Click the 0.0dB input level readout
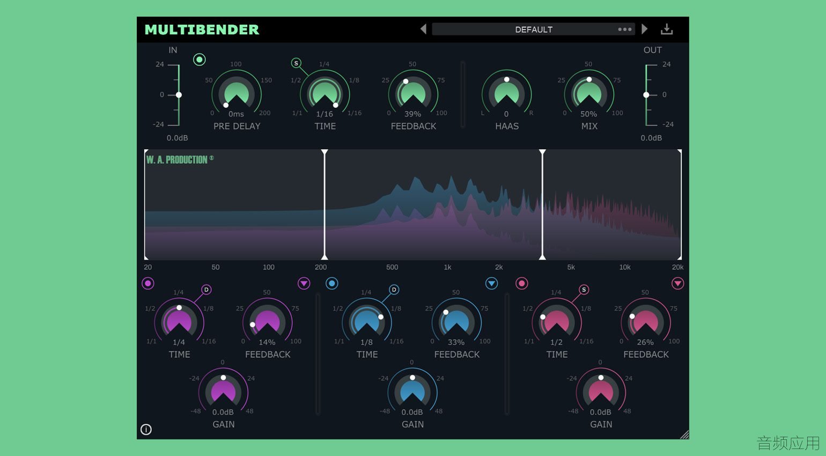This screenshot has height=456, width=826. point(177,138)
